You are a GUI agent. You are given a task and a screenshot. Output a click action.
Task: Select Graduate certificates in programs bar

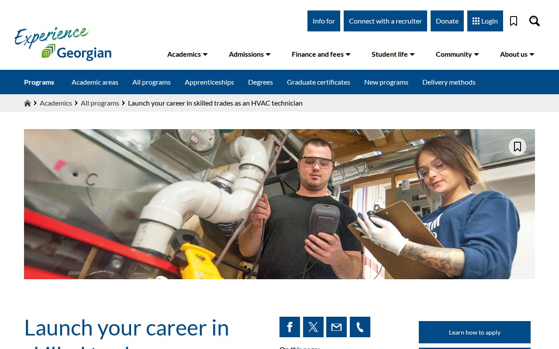coord(318,82)
